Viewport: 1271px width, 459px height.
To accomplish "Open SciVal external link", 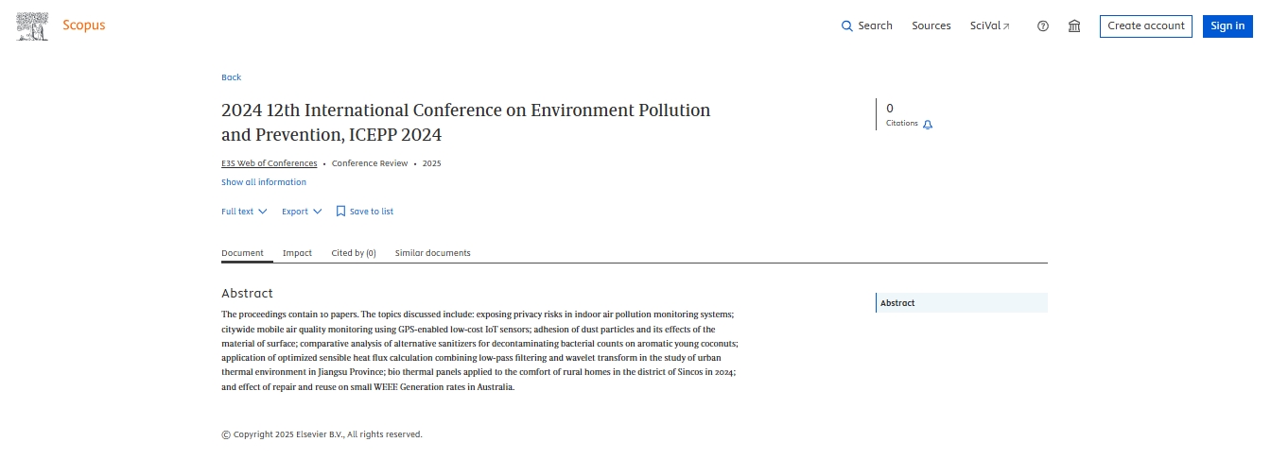I will click(x=989, y=26).
